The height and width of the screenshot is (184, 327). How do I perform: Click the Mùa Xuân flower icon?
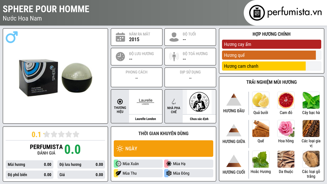point(118,164)
